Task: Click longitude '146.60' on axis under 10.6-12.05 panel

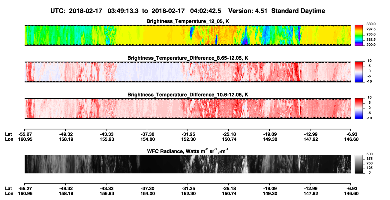Action: [351, 139]
